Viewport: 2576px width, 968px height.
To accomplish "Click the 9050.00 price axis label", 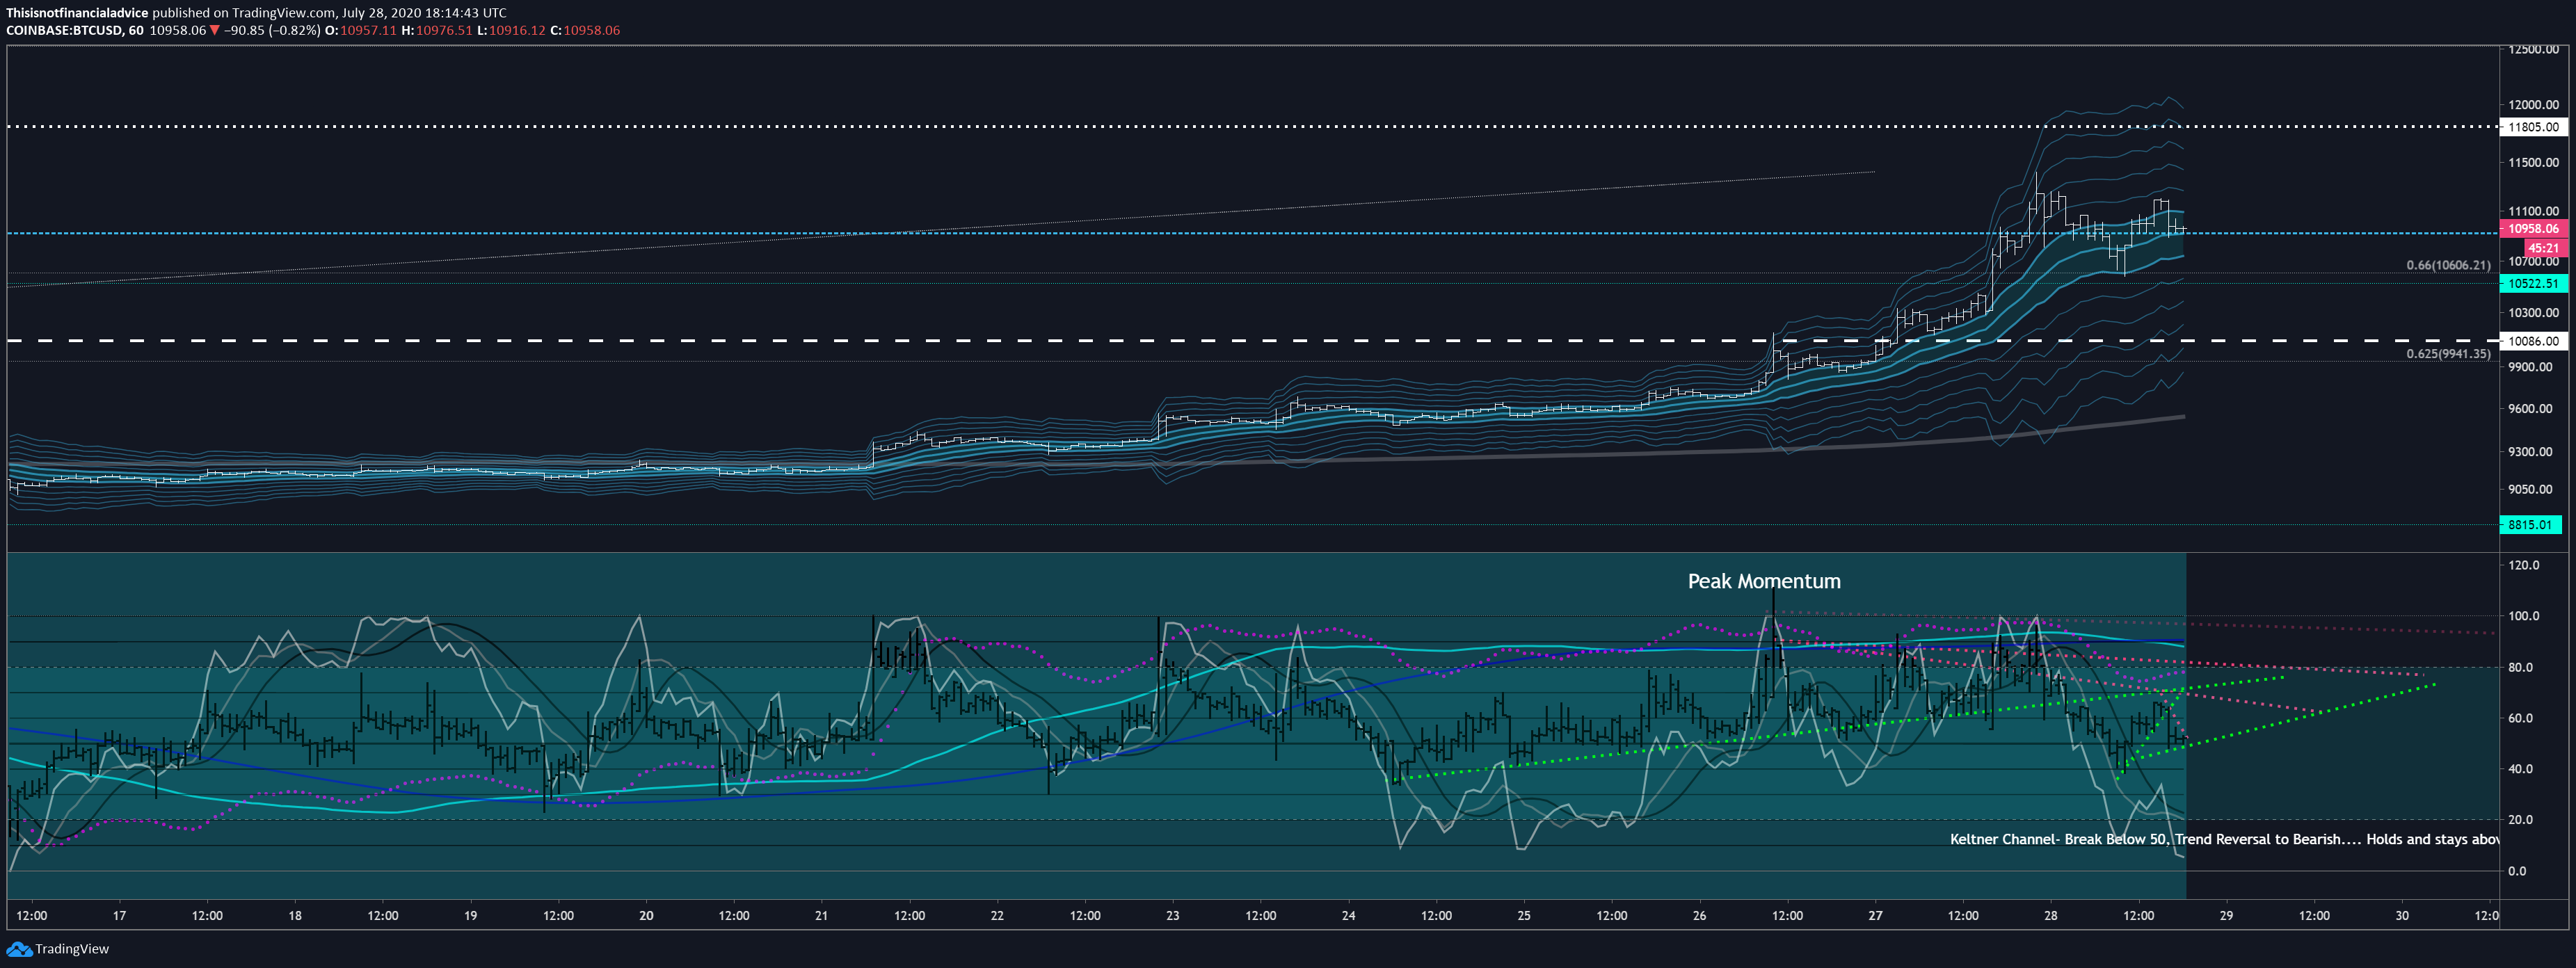I will coord(2530,490).
